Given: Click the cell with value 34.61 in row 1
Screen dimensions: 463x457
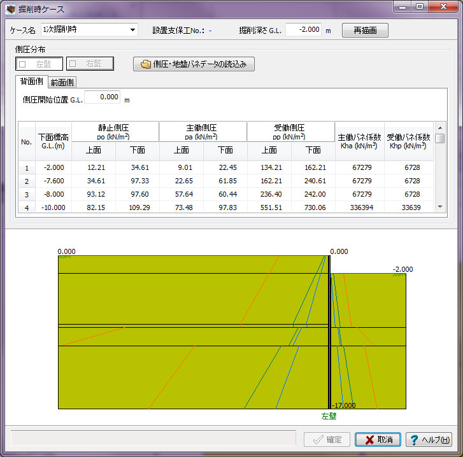Looking at the screenshot, I should tap(138, 167).
